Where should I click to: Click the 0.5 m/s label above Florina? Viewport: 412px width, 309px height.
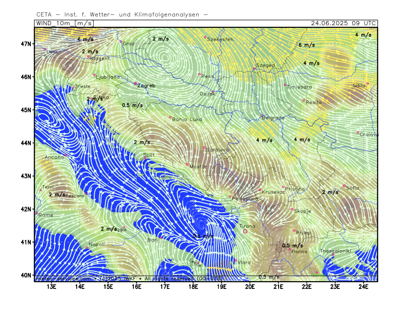click(293, 246)
